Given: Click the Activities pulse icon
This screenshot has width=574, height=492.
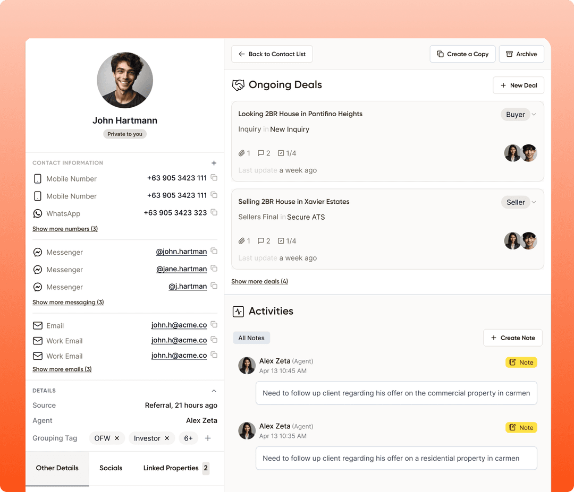Looking at the screenshot, I should pos(238,312).
